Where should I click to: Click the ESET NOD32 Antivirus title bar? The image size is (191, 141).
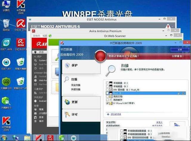pyautogui.click(x=101, y=19)
